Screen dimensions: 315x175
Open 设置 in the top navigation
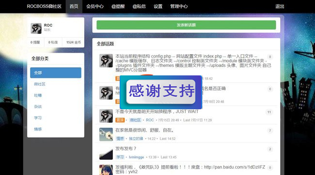point(158,6)
